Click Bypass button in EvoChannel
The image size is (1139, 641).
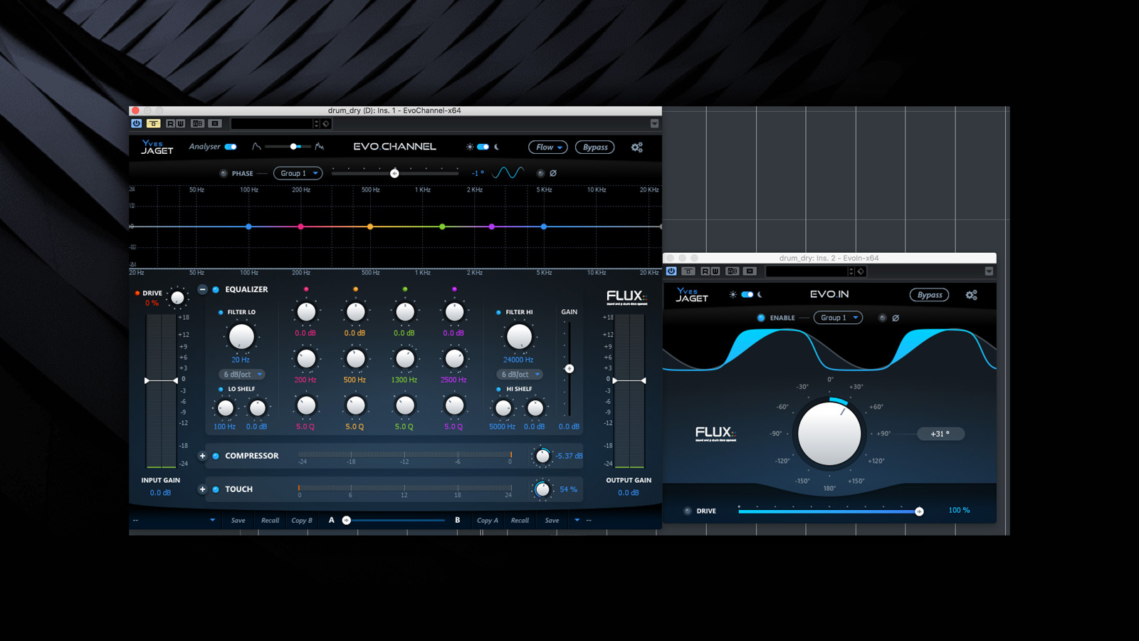pos(595,147)
